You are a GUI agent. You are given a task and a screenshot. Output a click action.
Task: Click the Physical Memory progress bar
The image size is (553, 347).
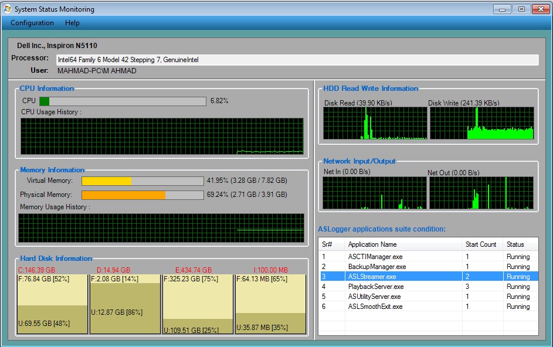[143, 194]
